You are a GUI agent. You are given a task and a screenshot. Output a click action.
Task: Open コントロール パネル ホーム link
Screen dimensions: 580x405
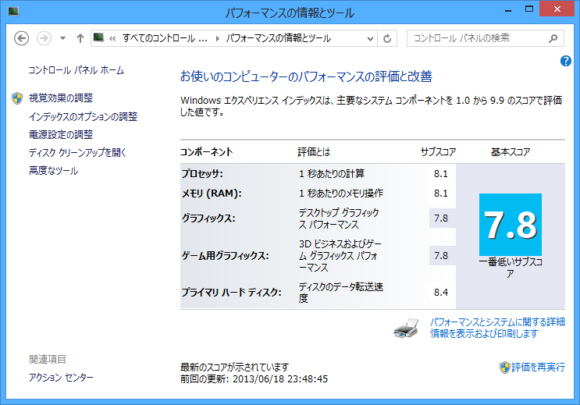77,70
